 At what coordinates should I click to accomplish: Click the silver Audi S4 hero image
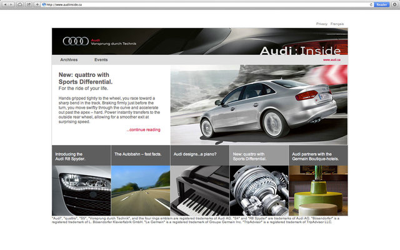[x=259, y=105]
